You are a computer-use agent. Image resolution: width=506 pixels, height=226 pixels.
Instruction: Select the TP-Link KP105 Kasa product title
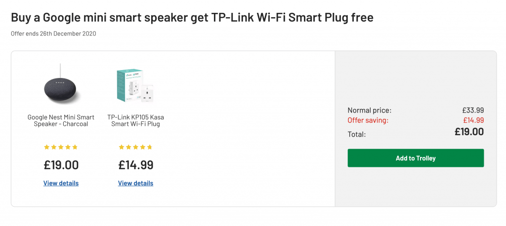pos(135,120)
